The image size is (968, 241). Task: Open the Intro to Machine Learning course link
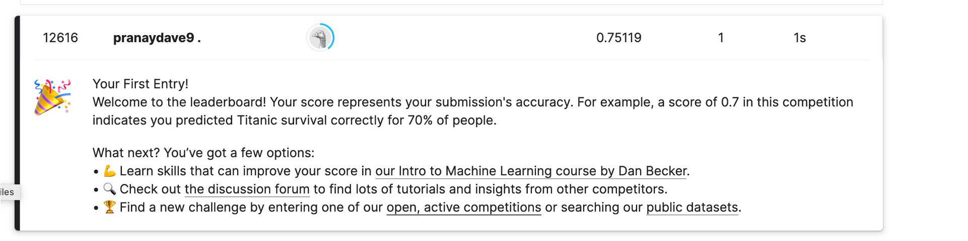coord(531,171)
